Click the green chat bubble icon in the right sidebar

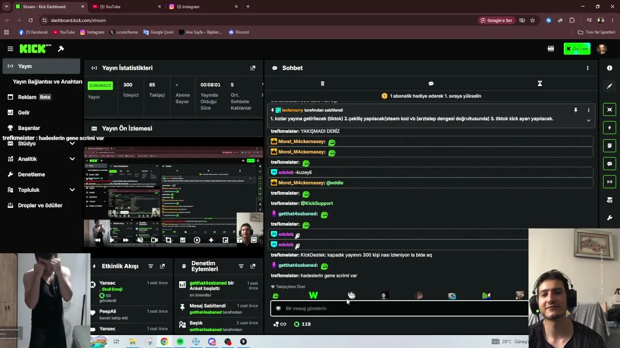tap(609, 164)
